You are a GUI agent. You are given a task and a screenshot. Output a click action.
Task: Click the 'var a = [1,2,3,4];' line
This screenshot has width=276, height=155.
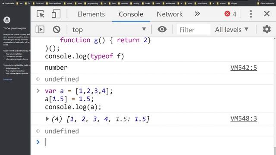click(x=78, y=91)
